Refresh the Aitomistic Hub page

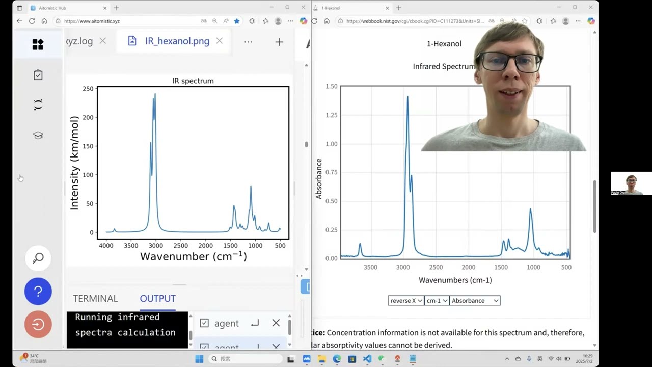click(x=32, y=21)
